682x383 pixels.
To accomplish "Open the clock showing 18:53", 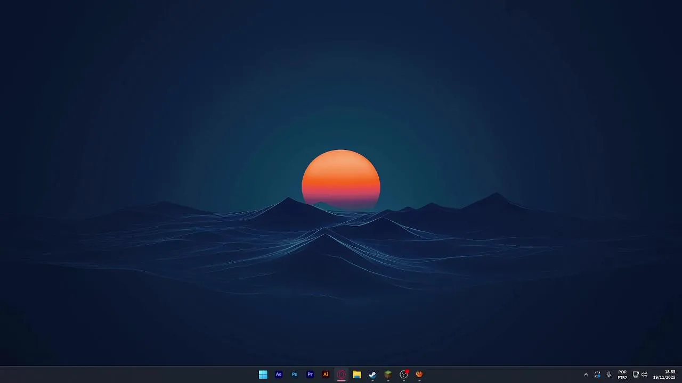I will pos(664,374).
